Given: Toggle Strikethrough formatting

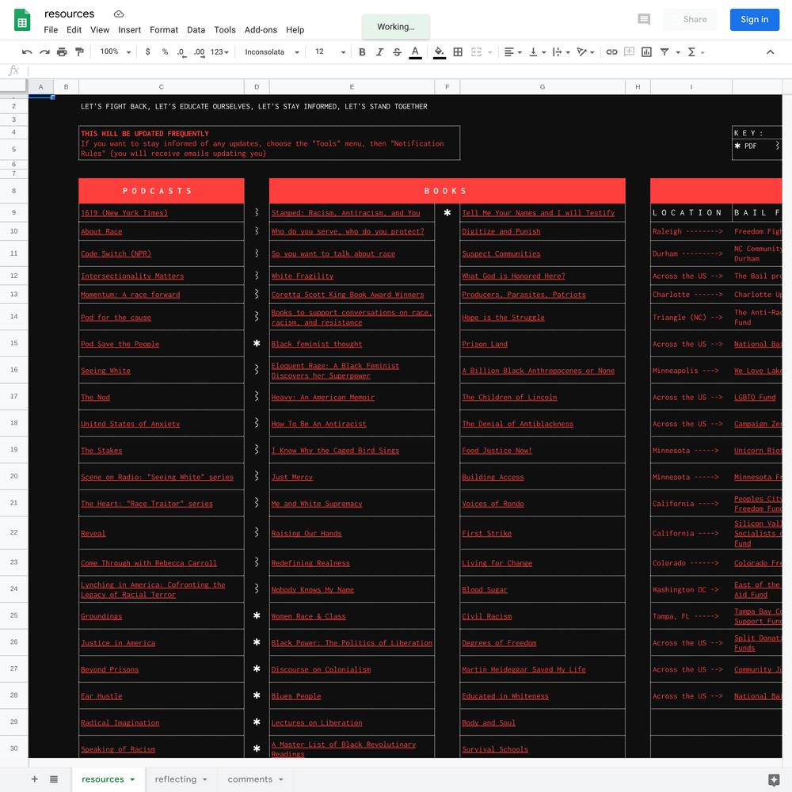Looking at the screenshot, I should pos(397,52).
